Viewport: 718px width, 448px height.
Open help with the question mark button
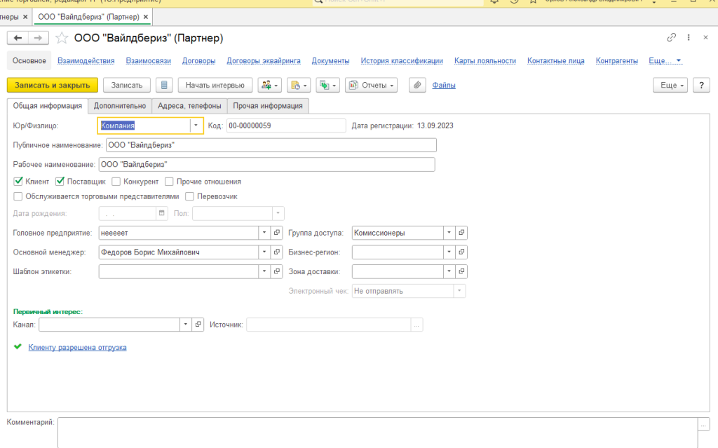coord(701,86)
